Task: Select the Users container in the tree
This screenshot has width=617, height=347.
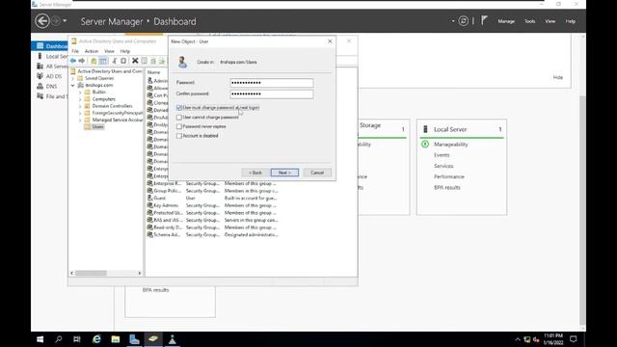Action: point(97,126)
